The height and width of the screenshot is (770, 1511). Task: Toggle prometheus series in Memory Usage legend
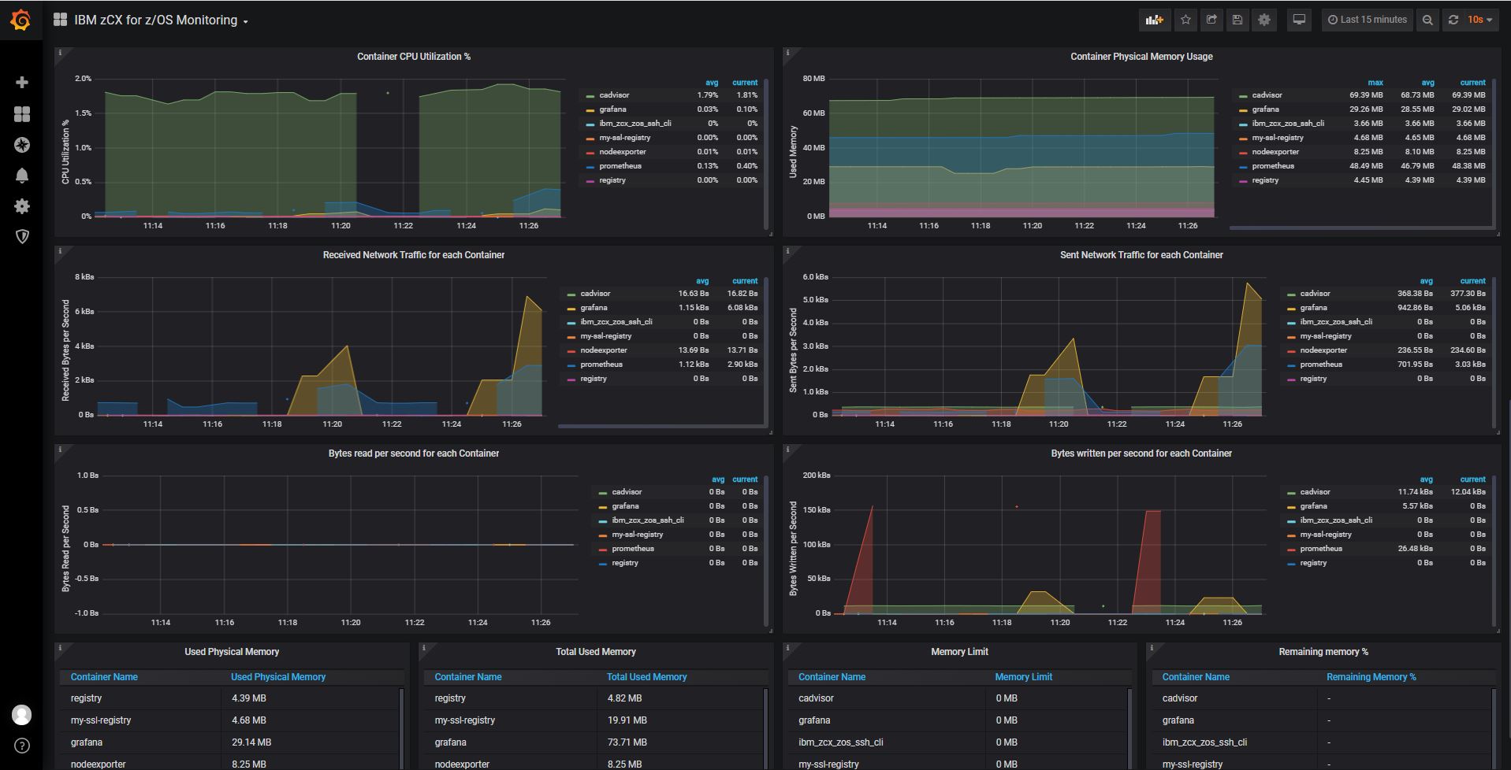tap(1273, 166)
